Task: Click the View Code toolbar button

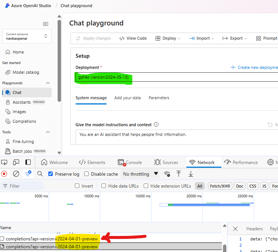Action: tap(133, 38)
